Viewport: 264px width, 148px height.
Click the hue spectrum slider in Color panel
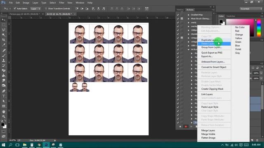click(259, 28)
